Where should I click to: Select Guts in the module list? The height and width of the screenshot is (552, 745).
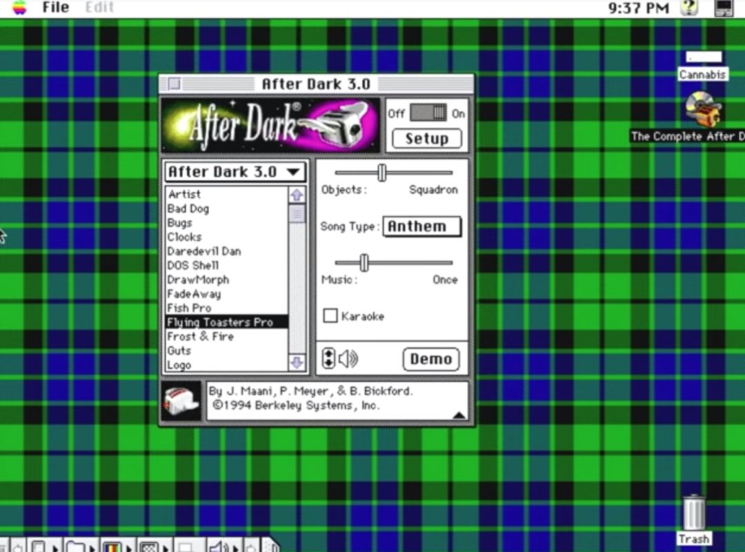227,351
